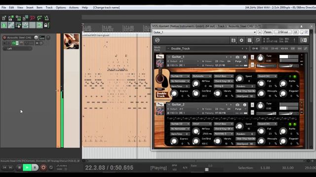Click the BPM tempo field
Screen dimensions: 316x177
click(174, 170)
